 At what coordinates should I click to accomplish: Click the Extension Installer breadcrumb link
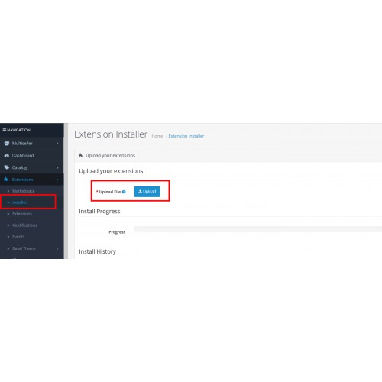(x=186, y=136)
